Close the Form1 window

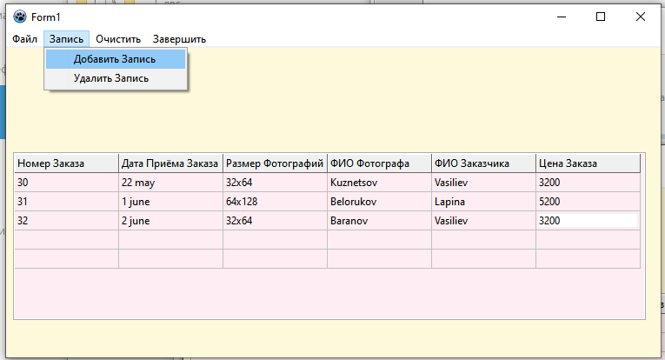pyautogui.click(x=641, y=17)
